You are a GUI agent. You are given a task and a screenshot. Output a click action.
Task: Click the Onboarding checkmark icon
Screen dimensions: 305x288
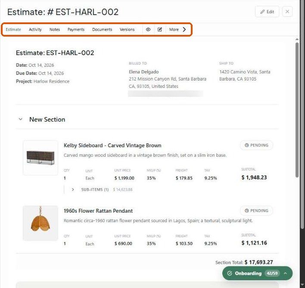pyautogui.click(x=230, y=273)
